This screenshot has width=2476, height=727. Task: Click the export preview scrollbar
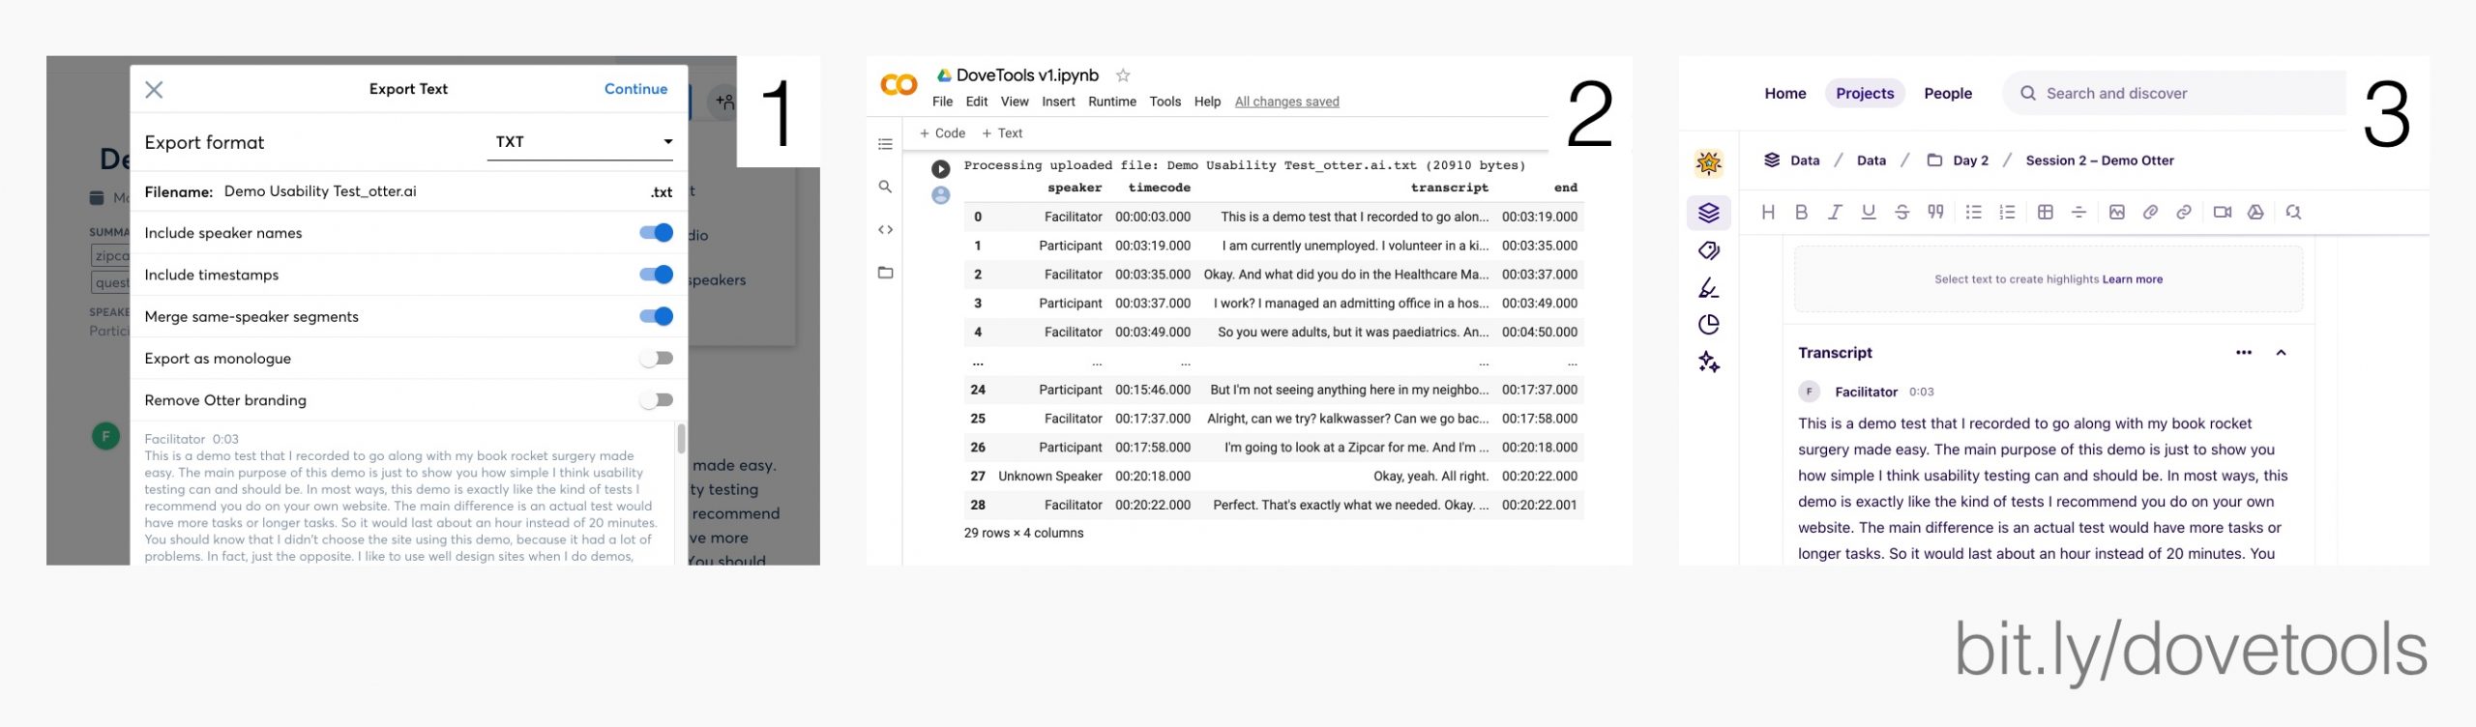[681, 438]
